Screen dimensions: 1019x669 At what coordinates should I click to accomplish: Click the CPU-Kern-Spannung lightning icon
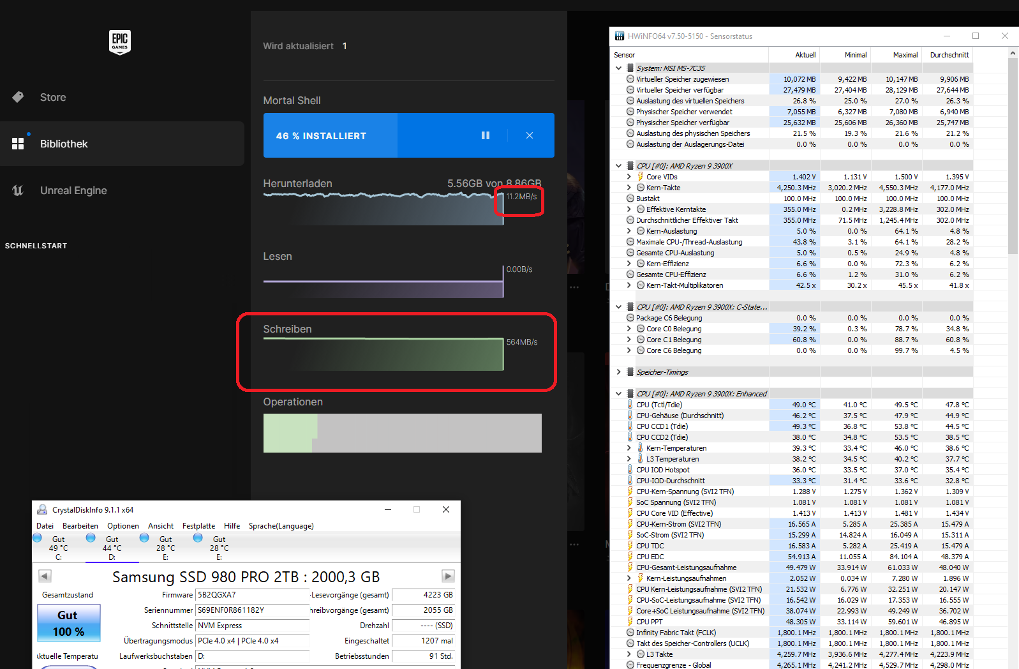tap(630, 492)
